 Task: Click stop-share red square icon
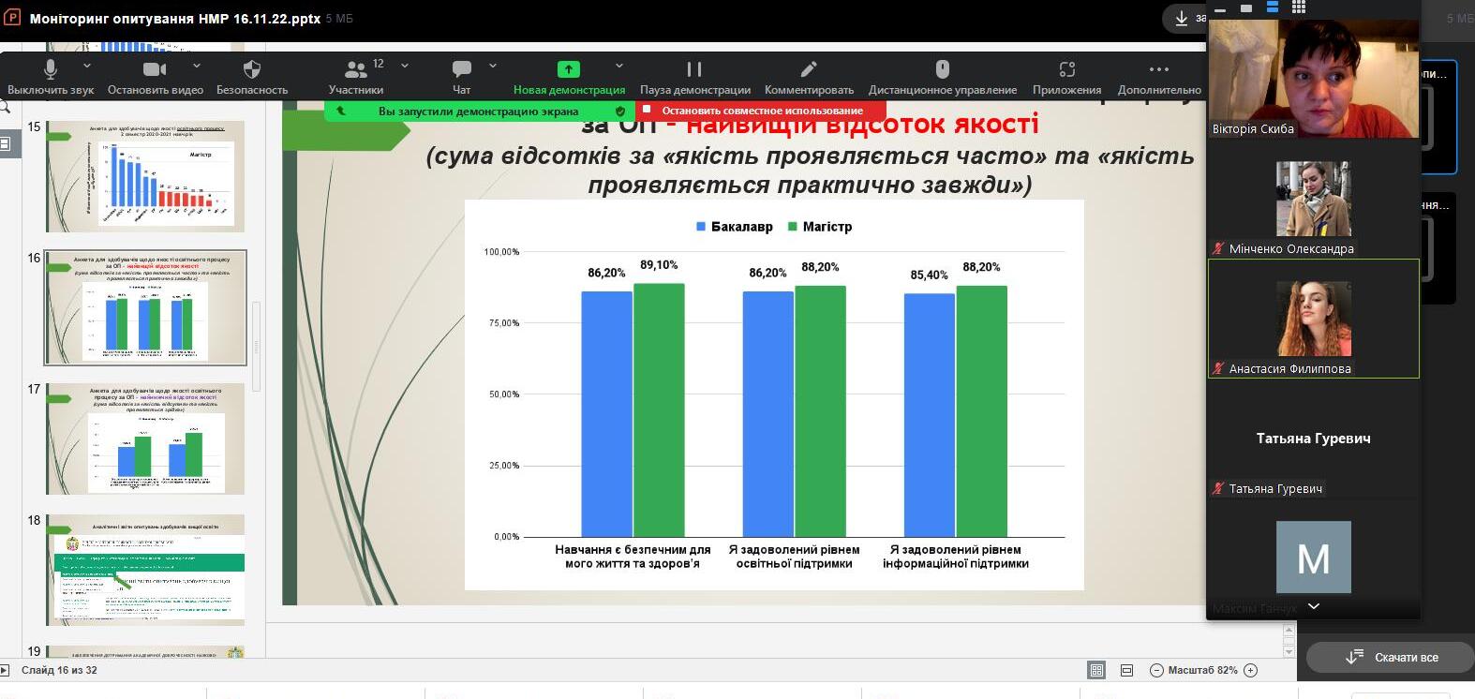[x=647, y=110]
